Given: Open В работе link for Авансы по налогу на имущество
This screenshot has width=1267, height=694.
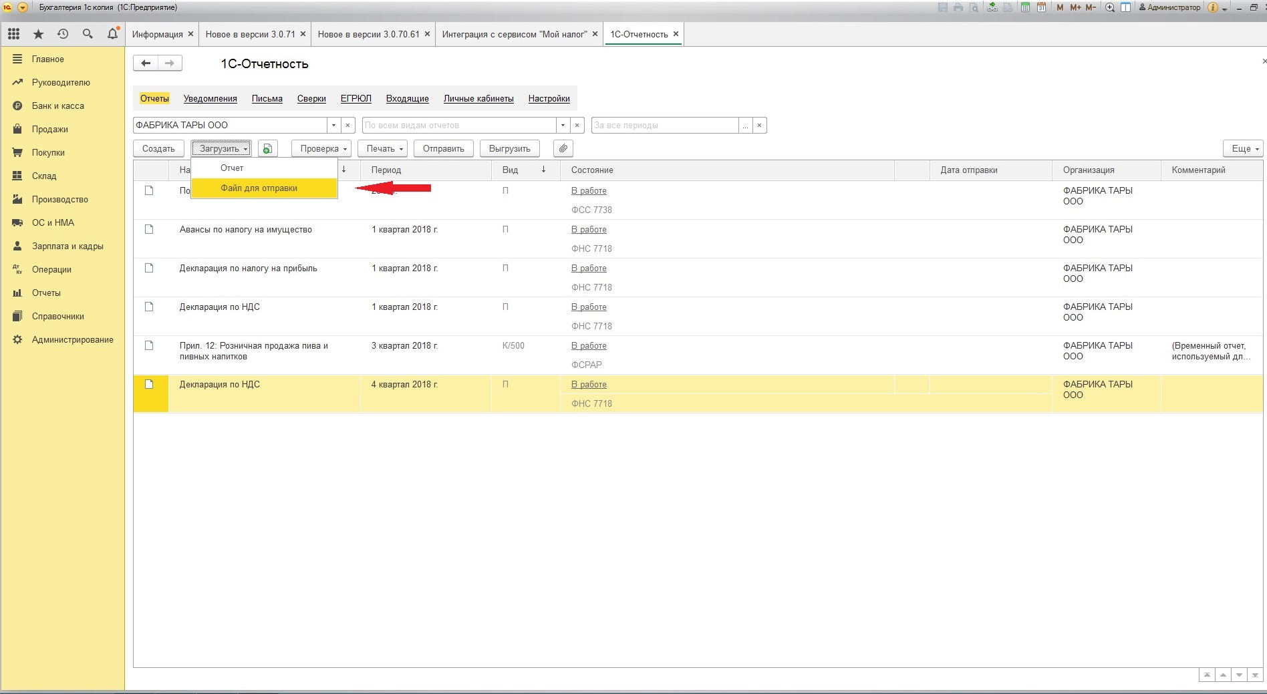Looking at the screenshot, I should tap(589, 229).
